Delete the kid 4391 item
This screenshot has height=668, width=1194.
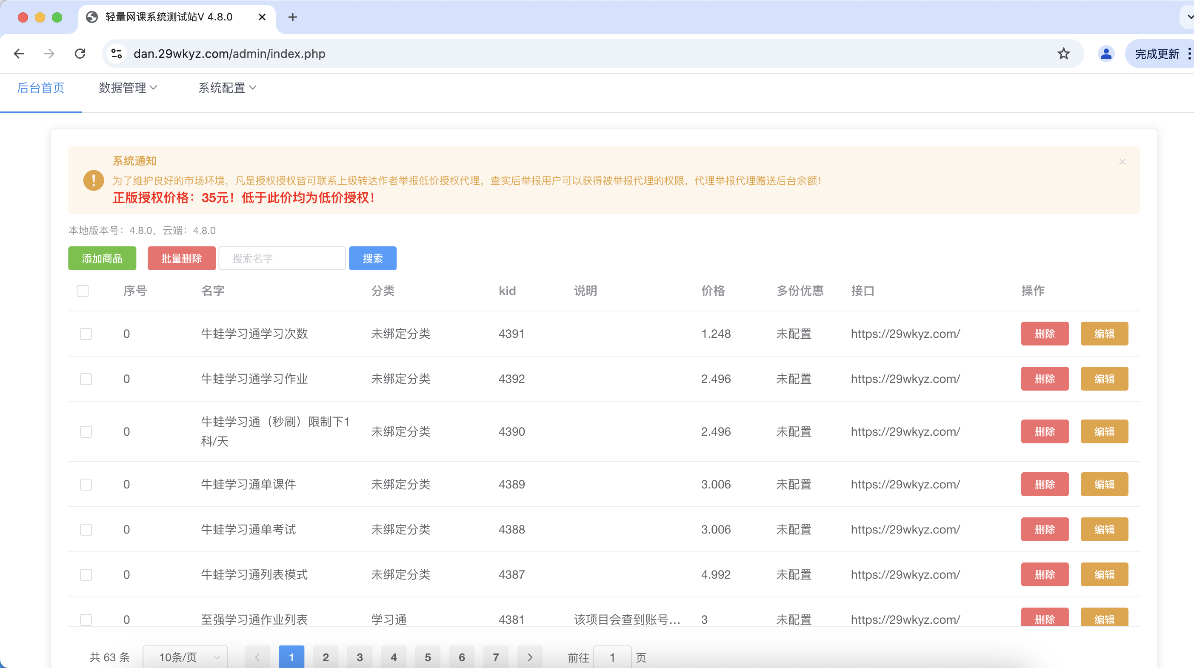coord(1045,334)
